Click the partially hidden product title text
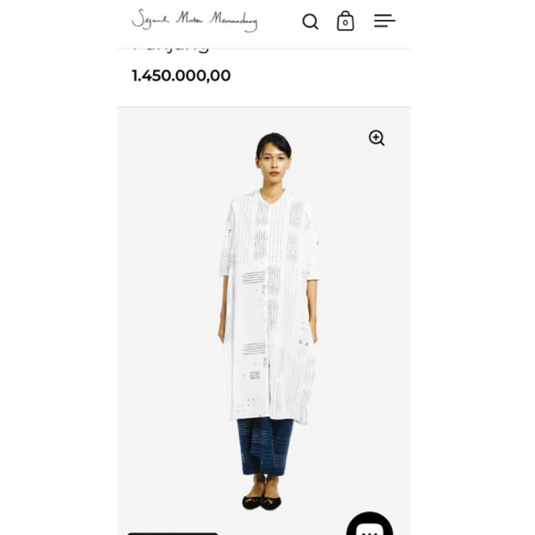The width and height of the screenshot is (535, 535). click(171, 49)
